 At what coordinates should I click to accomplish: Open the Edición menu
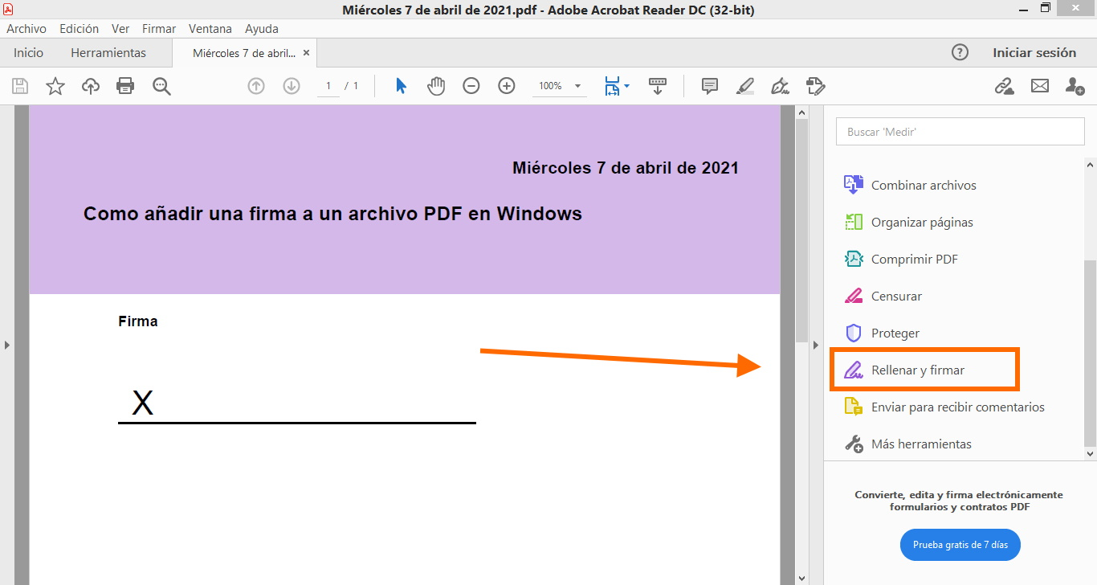click(80, 28)
